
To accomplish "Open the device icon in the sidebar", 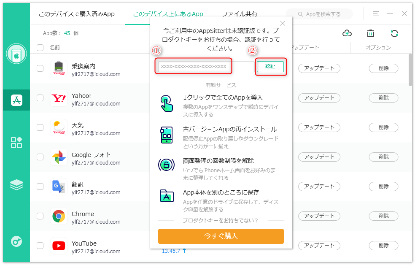I will pos(16,54).
